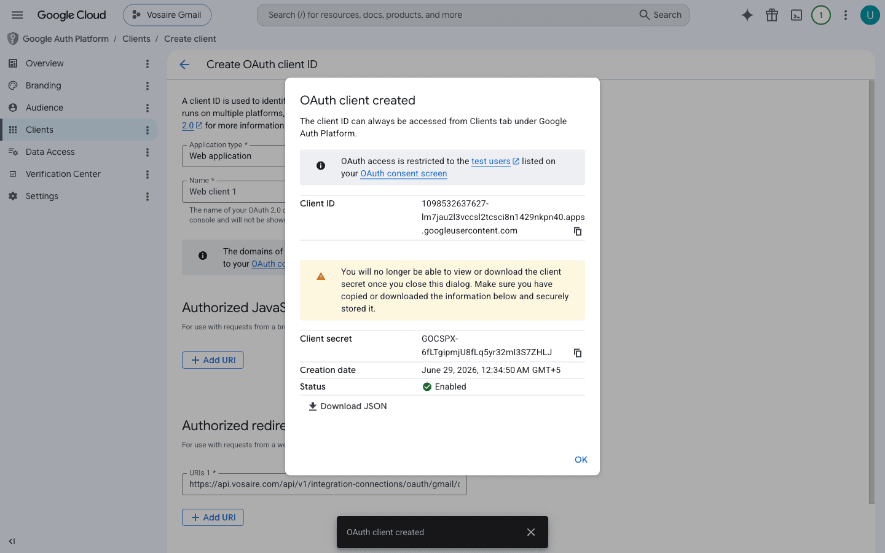Viewport: 885px width, 553px height.
Task: Open Overview in the sidebar
Action: (44, 63)
